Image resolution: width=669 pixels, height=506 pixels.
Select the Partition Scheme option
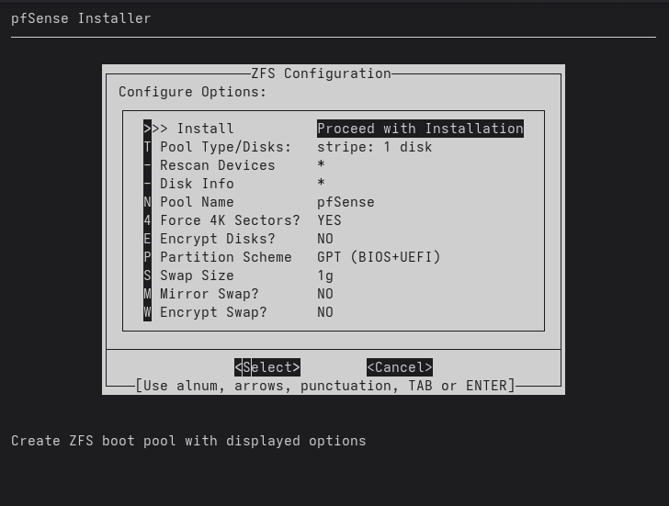click(292, 256)
